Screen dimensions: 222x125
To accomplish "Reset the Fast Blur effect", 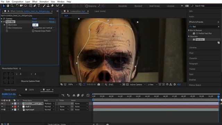I will point(34,22).
